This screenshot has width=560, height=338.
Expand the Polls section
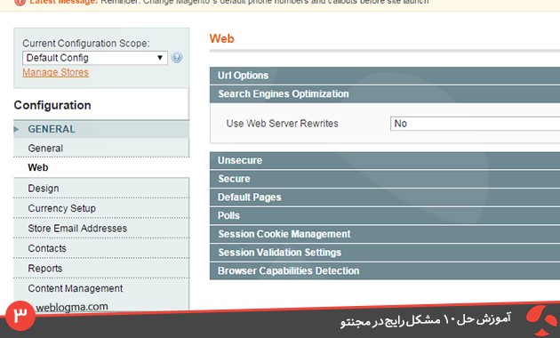pyautogui.click(x=385, y=216)
